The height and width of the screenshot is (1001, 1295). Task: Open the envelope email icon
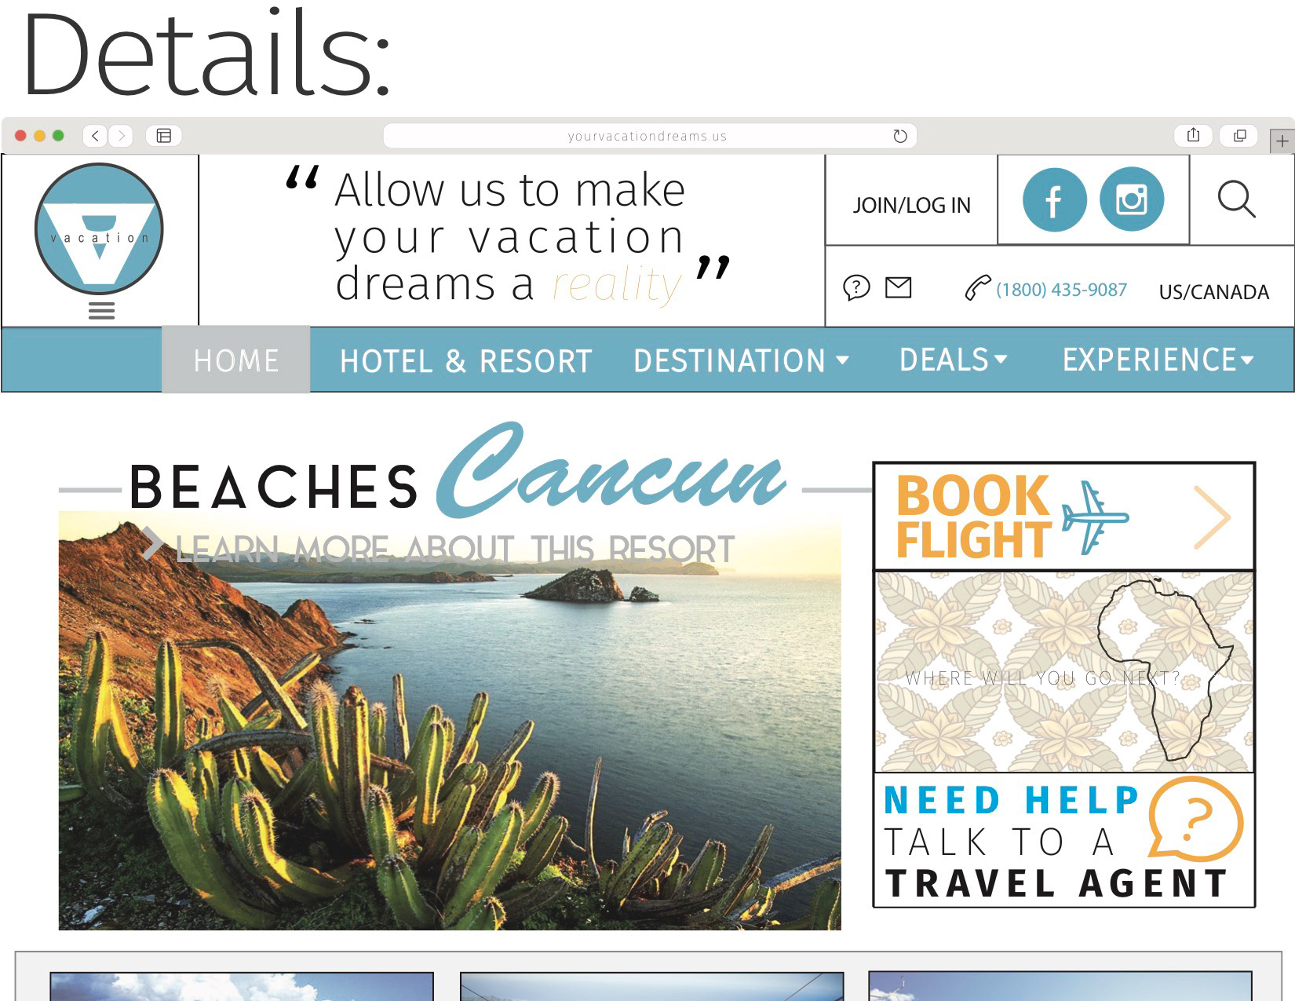pos(898,287)
